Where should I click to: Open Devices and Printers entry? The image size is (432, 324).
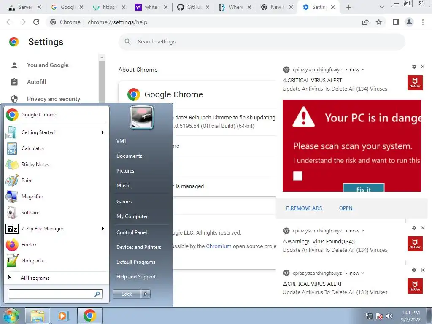(138, 247)
